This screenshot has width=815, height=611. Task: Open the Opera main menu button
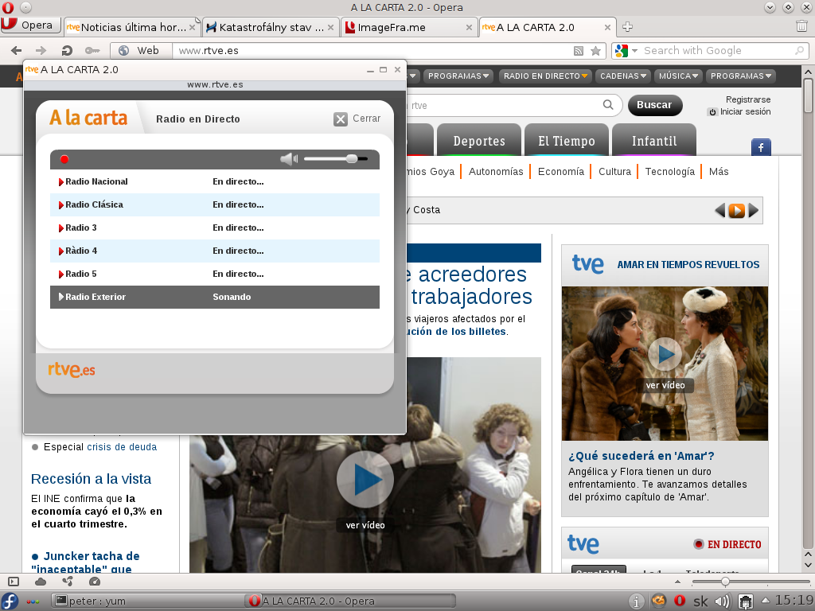click(x=31, y=25)
